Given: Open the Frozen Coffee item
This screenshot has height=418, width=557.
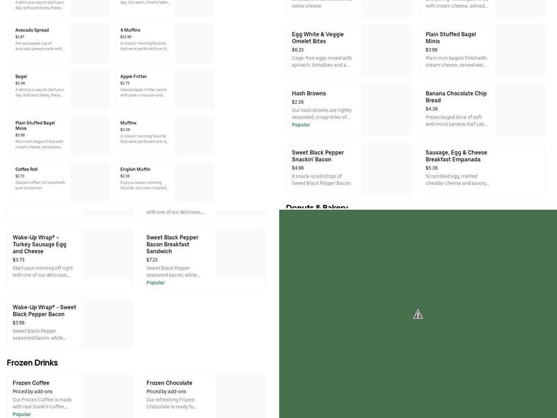Looking at the screenshot, I should (31, 383).
